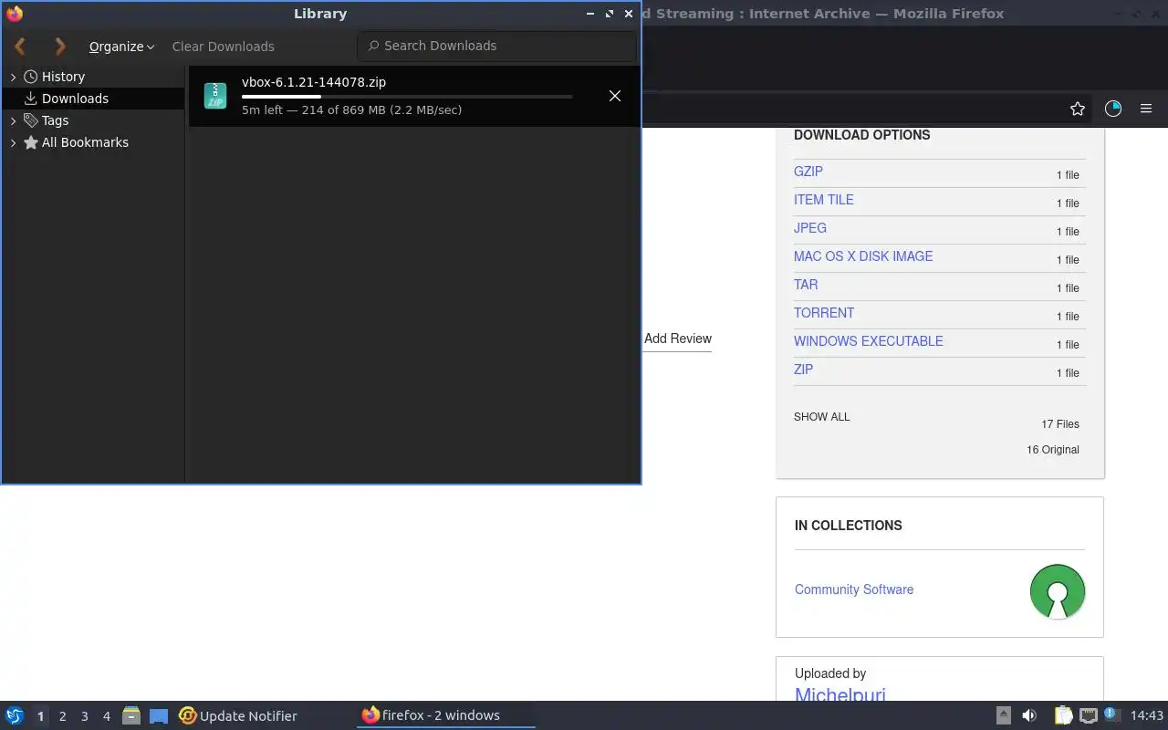
Task: Bookmark page with star icon in Firefox
Action: (1078, 109)
